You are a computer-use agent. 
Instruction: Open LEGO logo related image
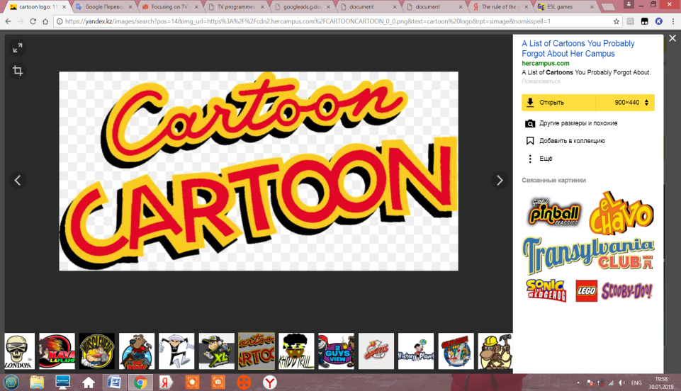click(x=586, y=290)
